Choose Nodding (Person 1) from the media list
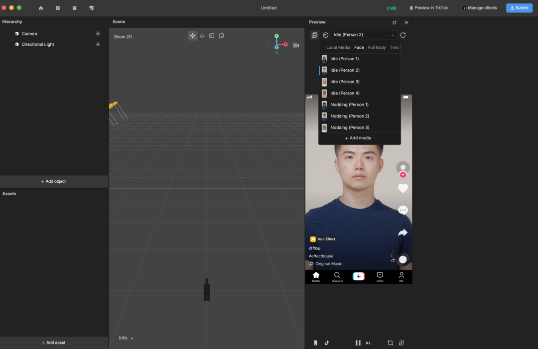 (x=360, y=105)
